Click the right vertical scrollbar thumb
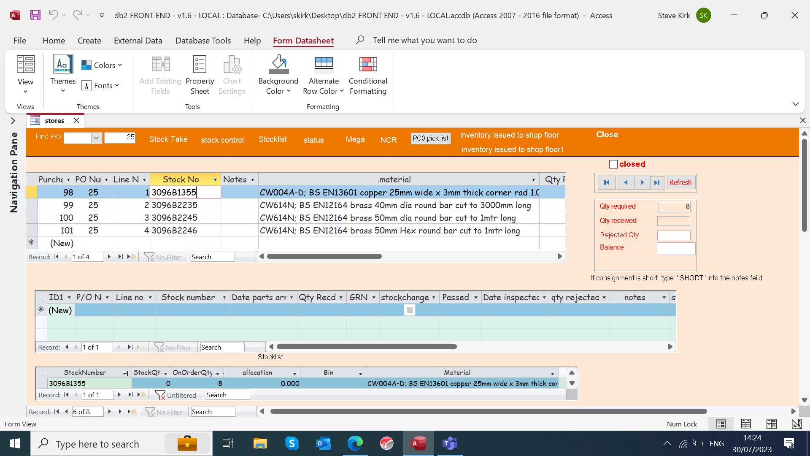Image resolution: width=810 pixels, height=456 pixels. 805,185
